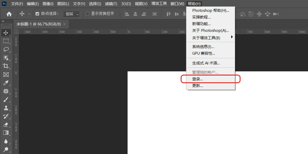Open the 增效工具 menu

pos(159,4)
